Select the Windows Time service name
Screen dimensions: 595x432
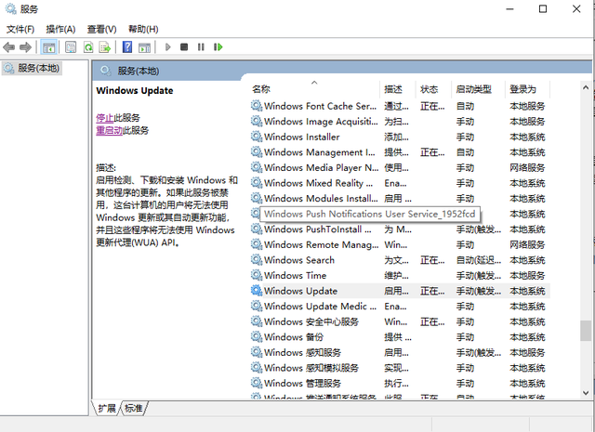tap(296, 276)
